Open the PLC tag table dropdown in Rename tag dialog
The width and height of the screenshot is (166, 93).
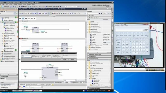point(62,57)
